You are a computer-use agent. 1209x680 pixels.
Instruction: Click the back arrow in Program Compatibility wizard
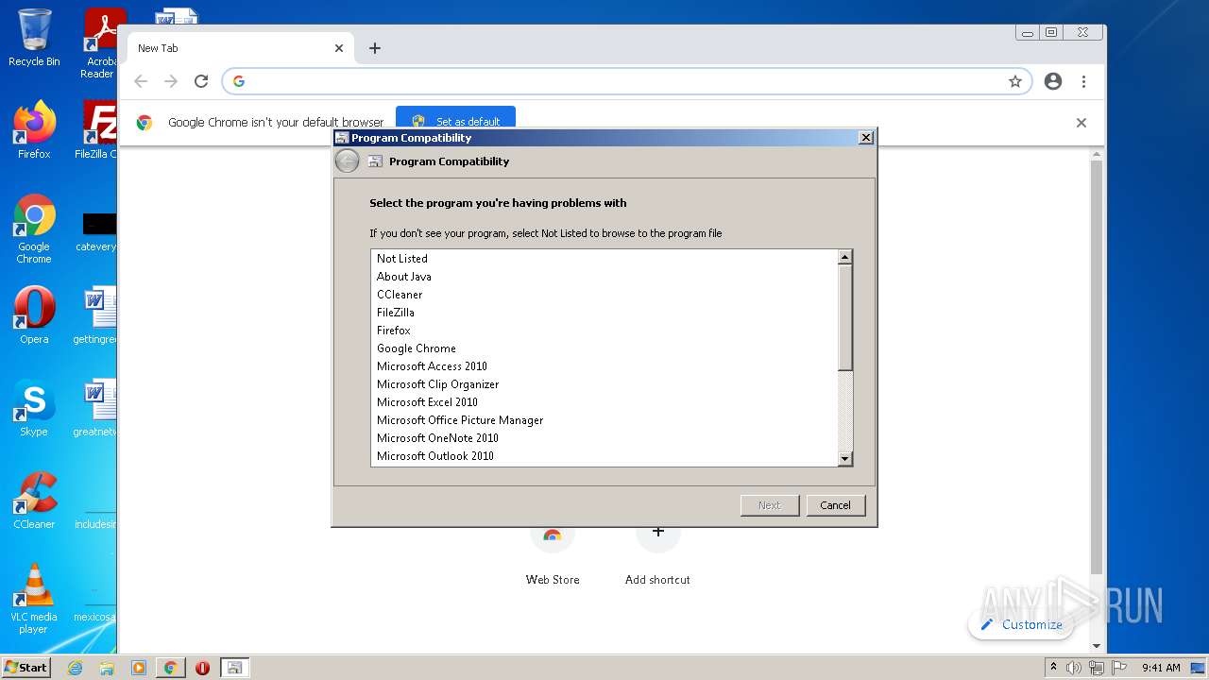click(x=347, y=161)
